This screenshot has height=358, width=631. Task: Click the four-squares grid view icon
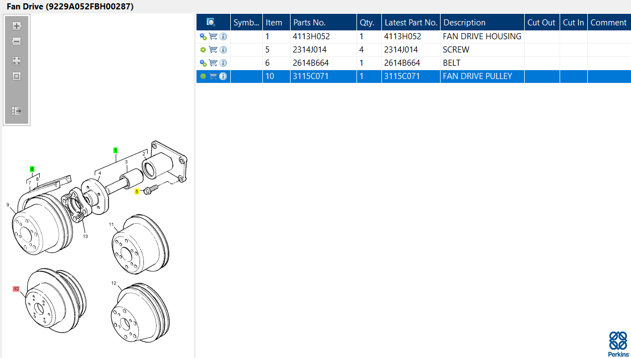coord(17,61)
